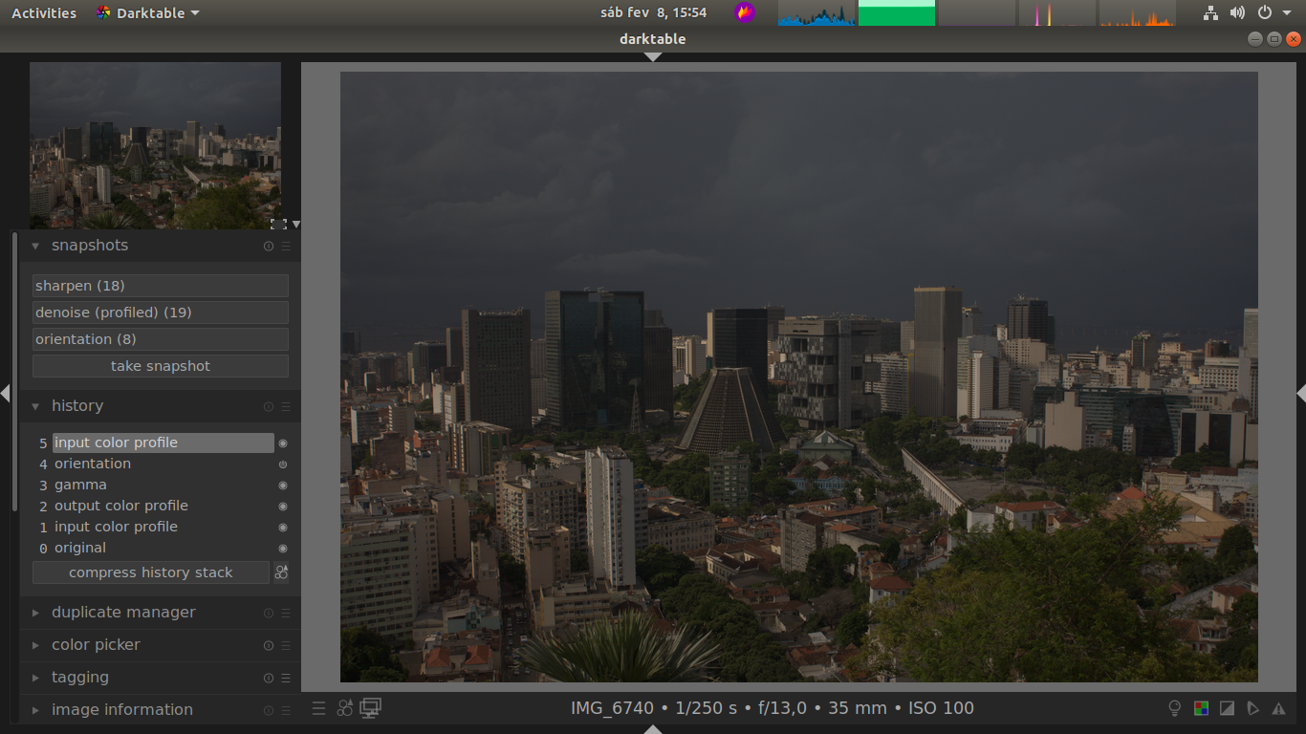
Task: Toggle clipping indication icon
Action: [x=1227, y=708]
